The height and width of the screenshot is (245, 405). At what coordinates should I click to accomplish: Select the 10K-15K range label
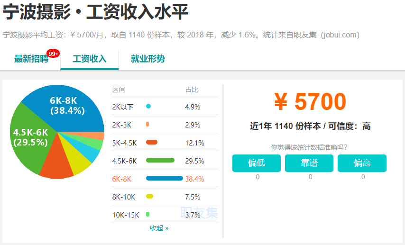coord(126,215)
